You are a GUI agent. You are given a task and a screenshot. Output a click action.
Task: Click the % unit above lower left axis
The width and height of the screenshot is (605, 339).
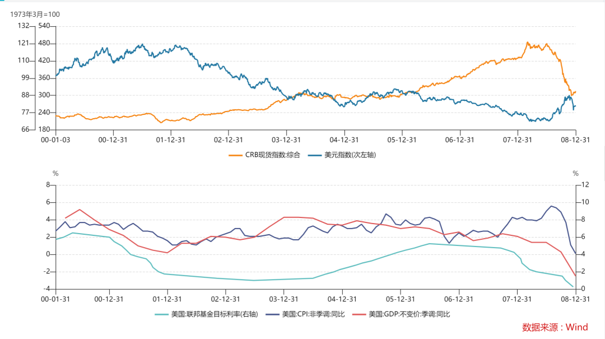pos(55,174)
